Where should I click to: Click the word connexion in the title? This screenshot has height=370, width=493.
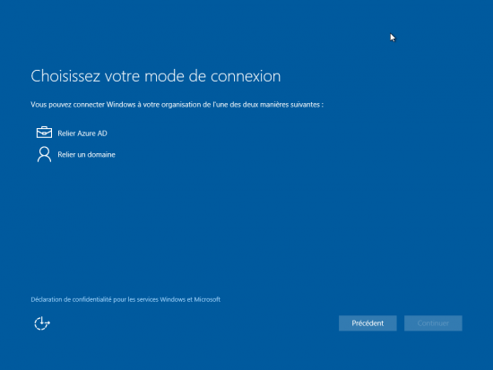coord(246,76)
